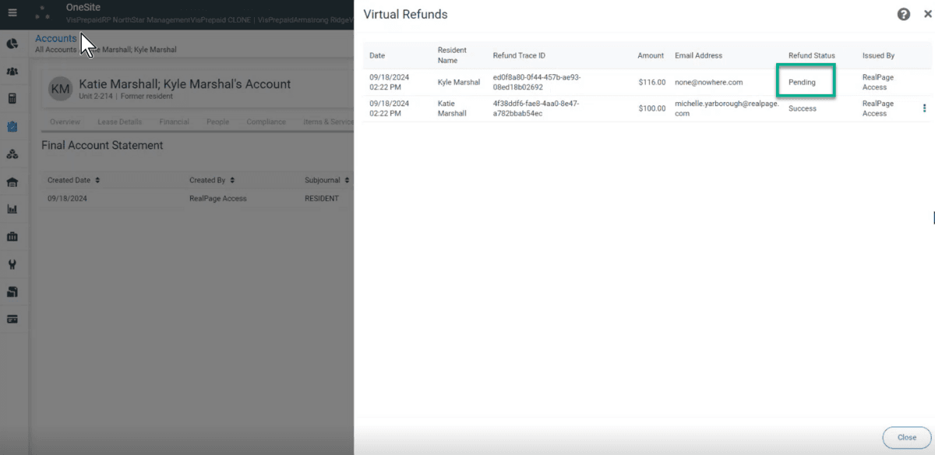Open the people group sidebar icon
Screen dimensions: 935x455
point(12,72)
